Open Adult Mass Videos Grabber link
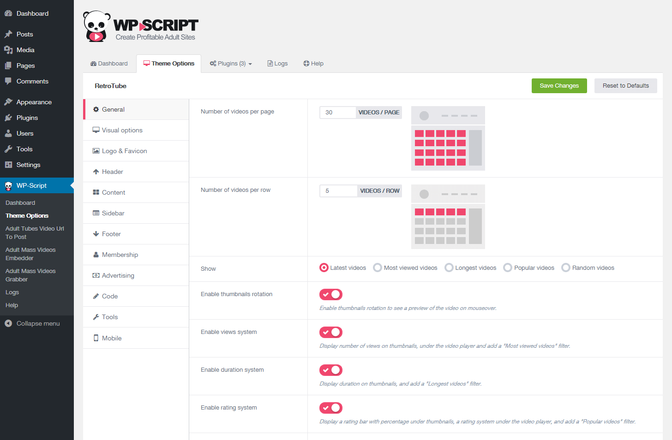672x440 pixels. coord(30,275)
